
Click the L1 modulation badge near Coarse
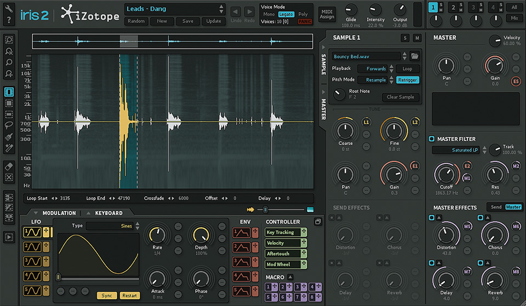click(366, 122)
